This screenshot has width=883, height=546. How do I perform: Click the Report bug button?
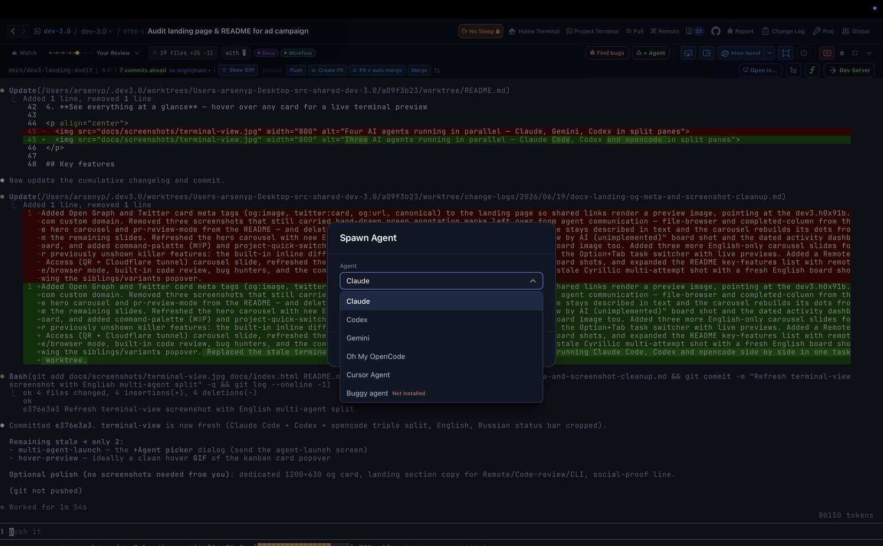[x=740, y=31]
